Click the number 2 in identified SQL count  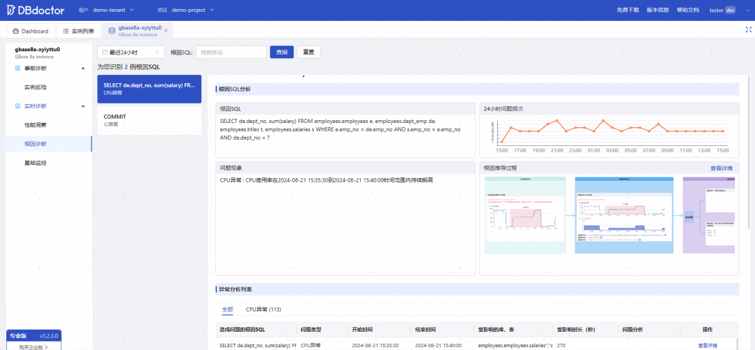(x=126, y=67)
